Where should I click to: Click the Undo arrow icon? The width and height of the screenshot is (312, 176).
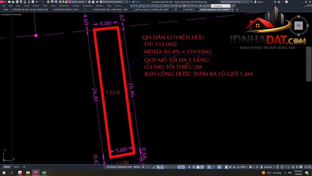(x=37, y=2)
